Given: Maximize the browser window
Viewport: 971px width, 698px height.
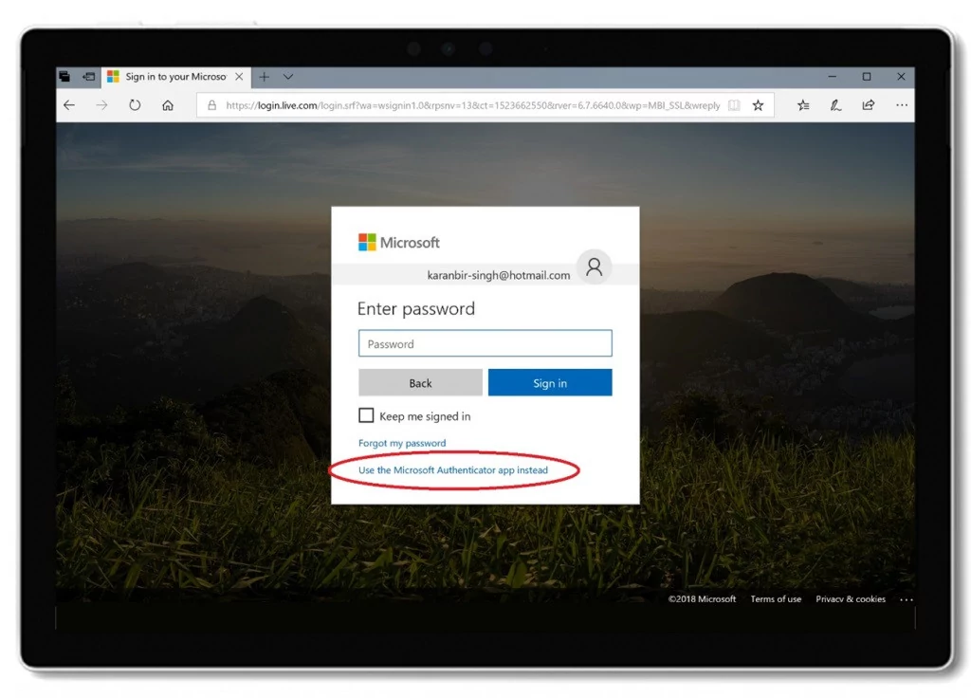Looking at the screenshot, I should point(867,77).
